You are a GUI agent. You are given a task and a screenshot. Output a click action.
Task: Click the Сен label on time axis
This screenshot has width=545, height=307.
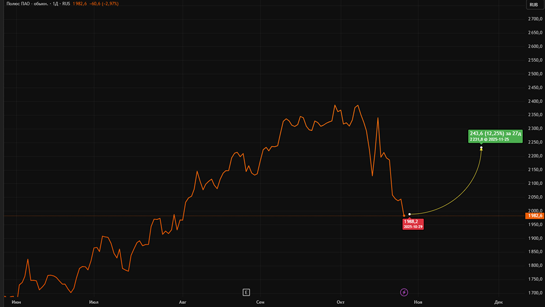point(261,302)
